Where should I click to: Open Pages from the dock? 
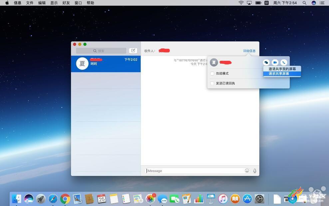click(x=186, y=199)
